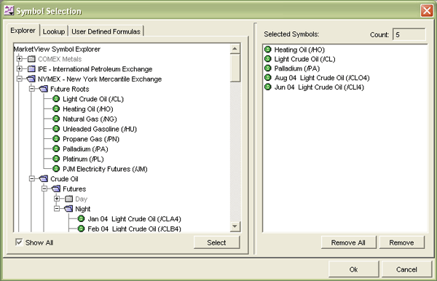Screen dimensions: 437x281
Task: Click the NYMEX open folder icon
Action: click(x=31, y=79)
